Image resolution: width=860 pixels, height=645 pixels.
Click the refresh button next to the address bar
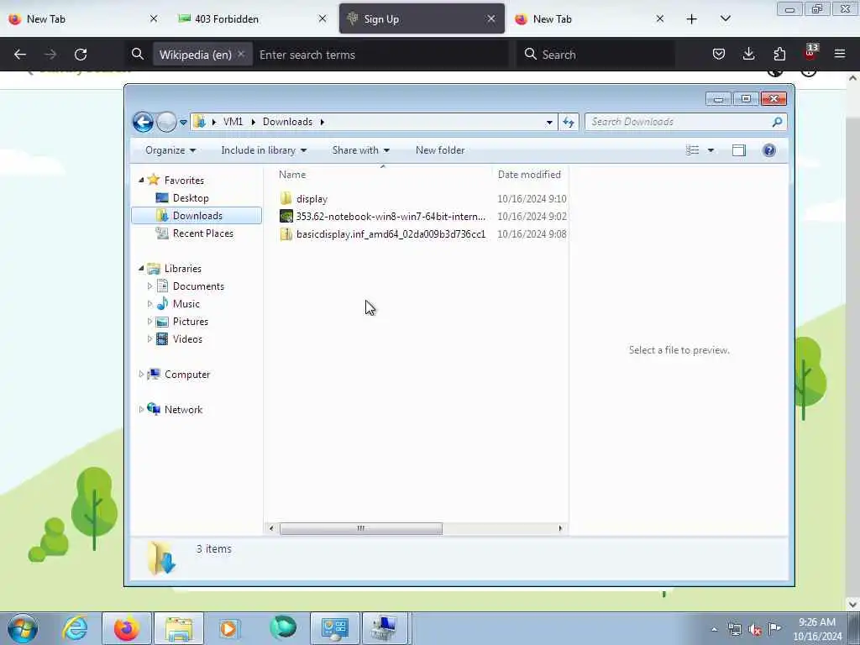[x=569, y=122]
